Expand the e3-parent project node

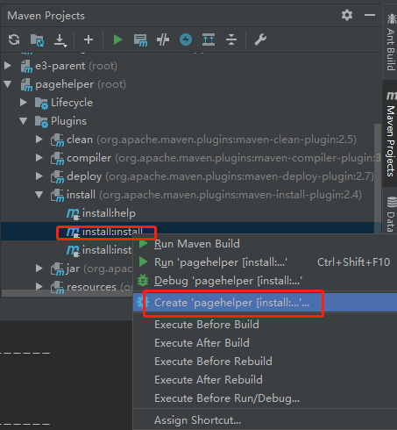coord(8,66)
